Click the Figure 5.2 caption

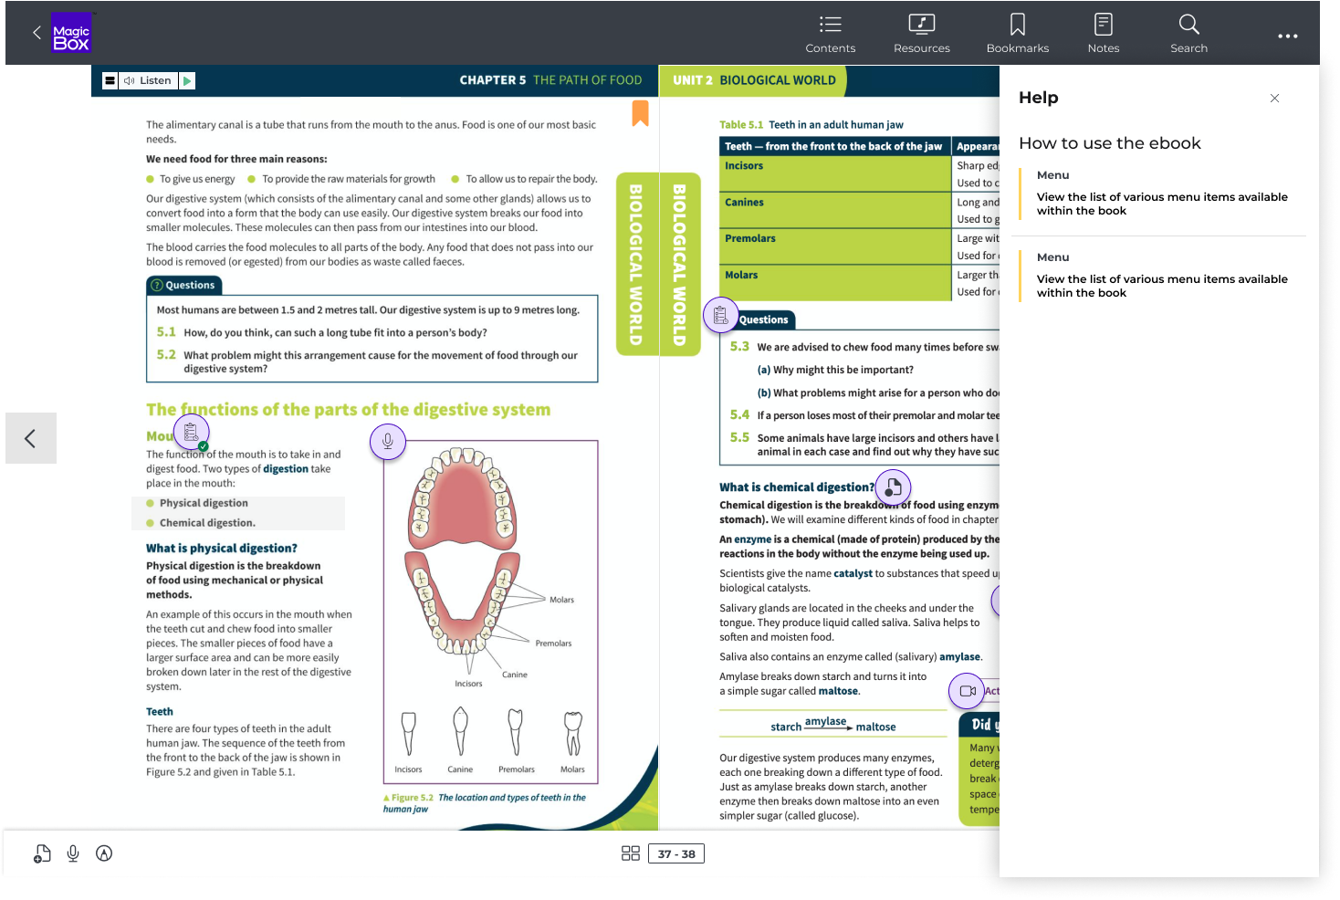[x=485, y=803]
